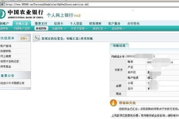Open the 个人贷款 main tab

(x=76, y=24)
